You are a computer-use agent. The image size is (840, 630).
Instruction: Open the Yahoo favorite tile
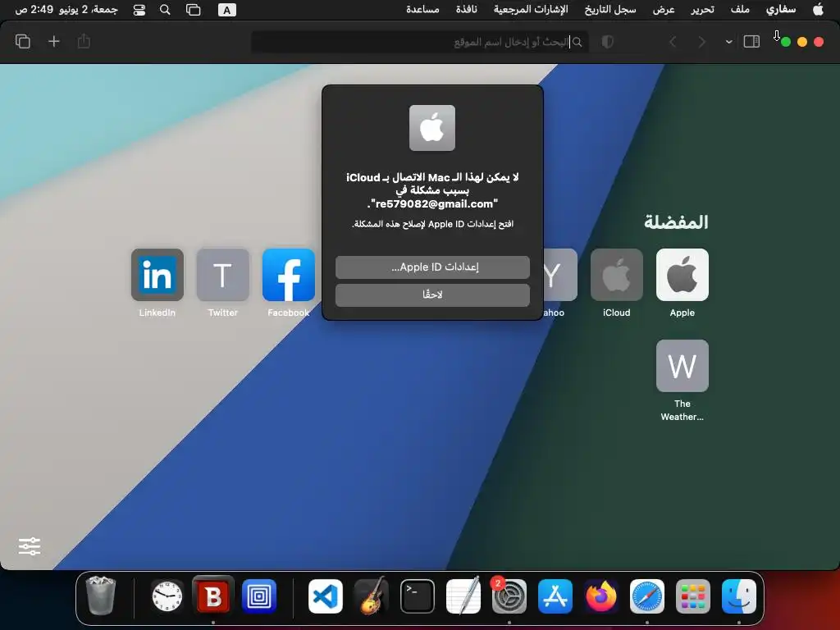560,275
